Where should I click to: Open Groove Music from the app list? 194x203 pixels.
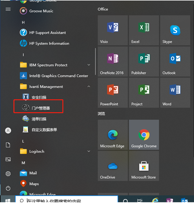54,11
